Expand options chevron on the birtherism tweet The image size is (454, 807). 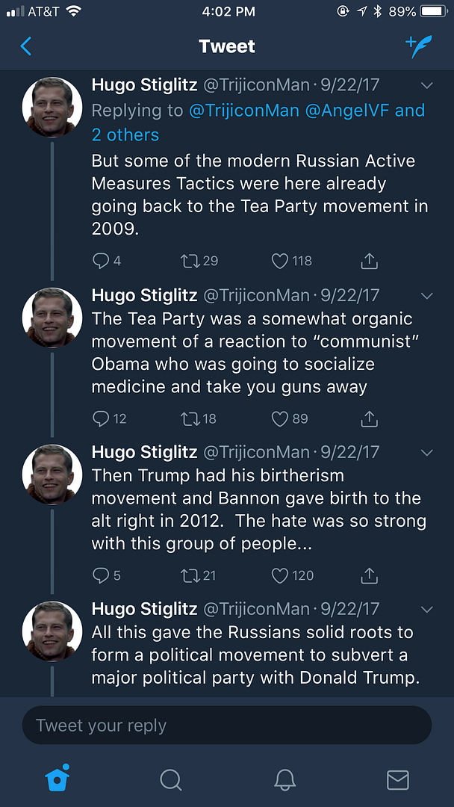coord(427,453)
